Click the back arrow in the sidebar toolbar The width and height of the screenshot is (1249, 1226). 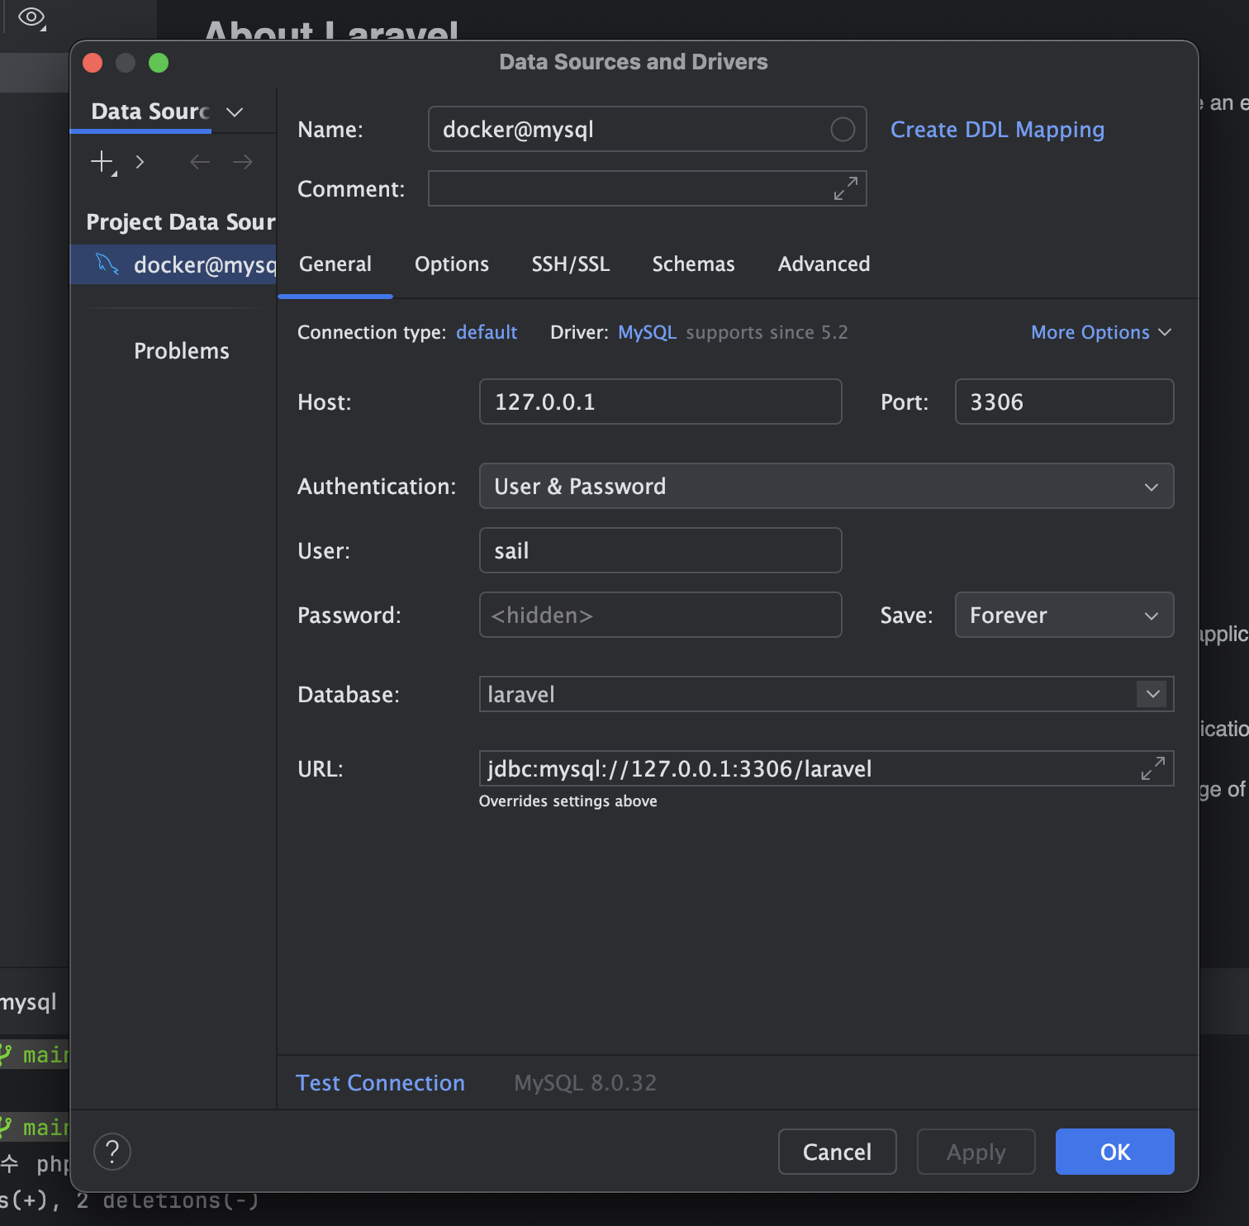point(200,162)
